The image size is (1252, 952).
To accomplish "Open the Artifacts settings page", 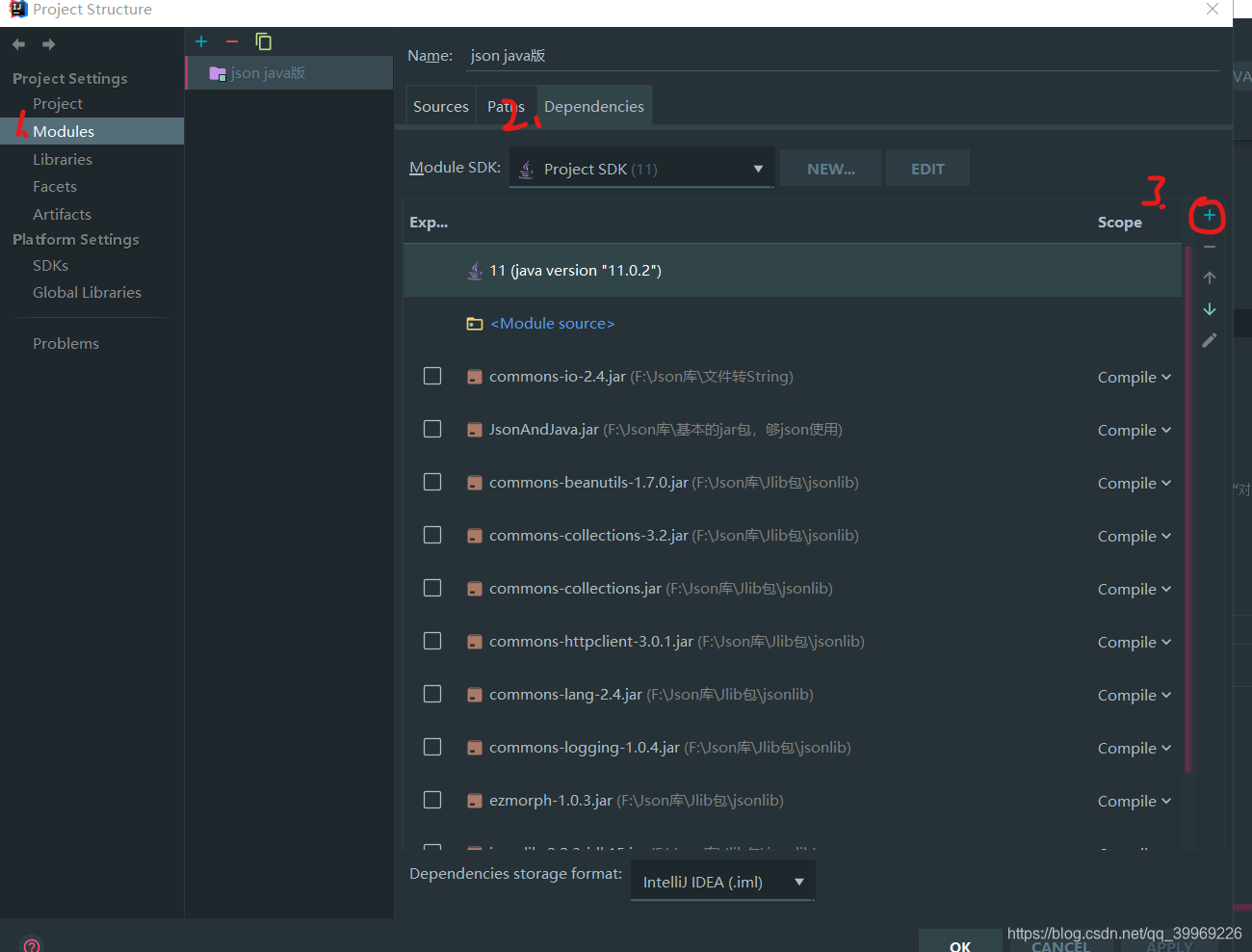I will pos(62,214).
